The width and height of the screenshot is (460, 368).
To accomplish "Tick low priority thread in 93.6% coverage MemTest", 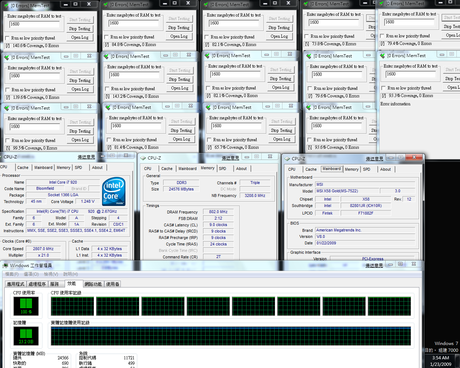I will tap(310, 140).
